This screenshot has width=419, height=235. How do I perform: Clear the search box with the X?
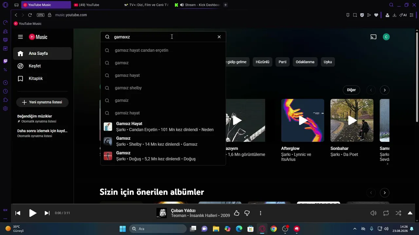click(219, 37)
